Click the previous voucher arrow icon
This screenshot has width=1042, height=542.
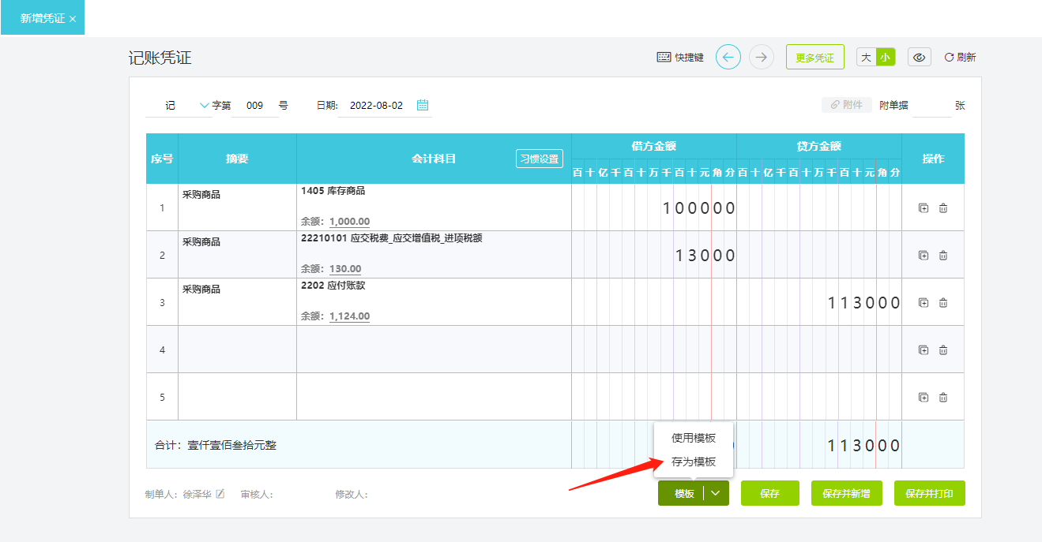pos(728,57)
